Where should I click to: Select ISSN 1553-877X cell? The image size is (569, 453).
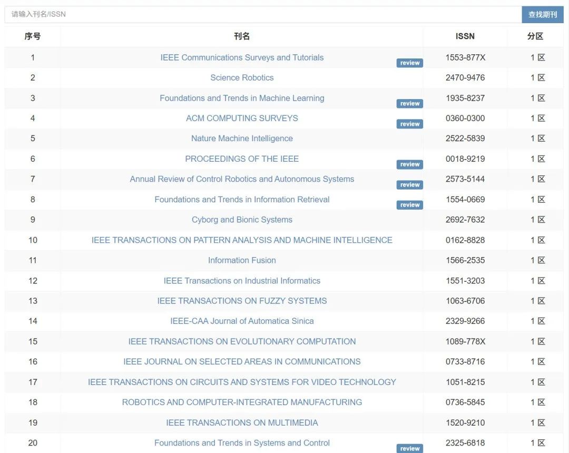point(465,57)
